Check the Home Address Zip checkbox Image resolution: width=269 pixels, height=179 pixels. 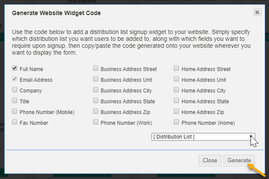pos(176,111)
